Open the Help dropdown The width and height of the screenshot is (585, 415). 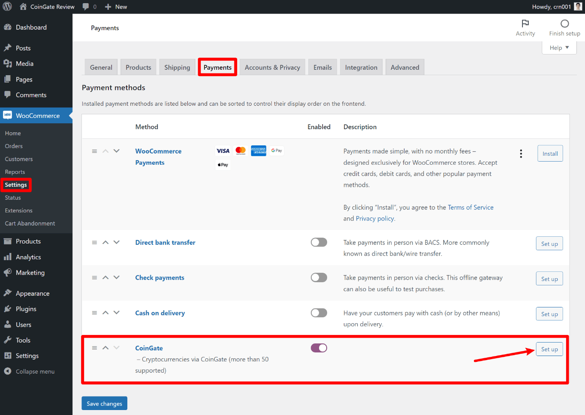tap(559, 48)
